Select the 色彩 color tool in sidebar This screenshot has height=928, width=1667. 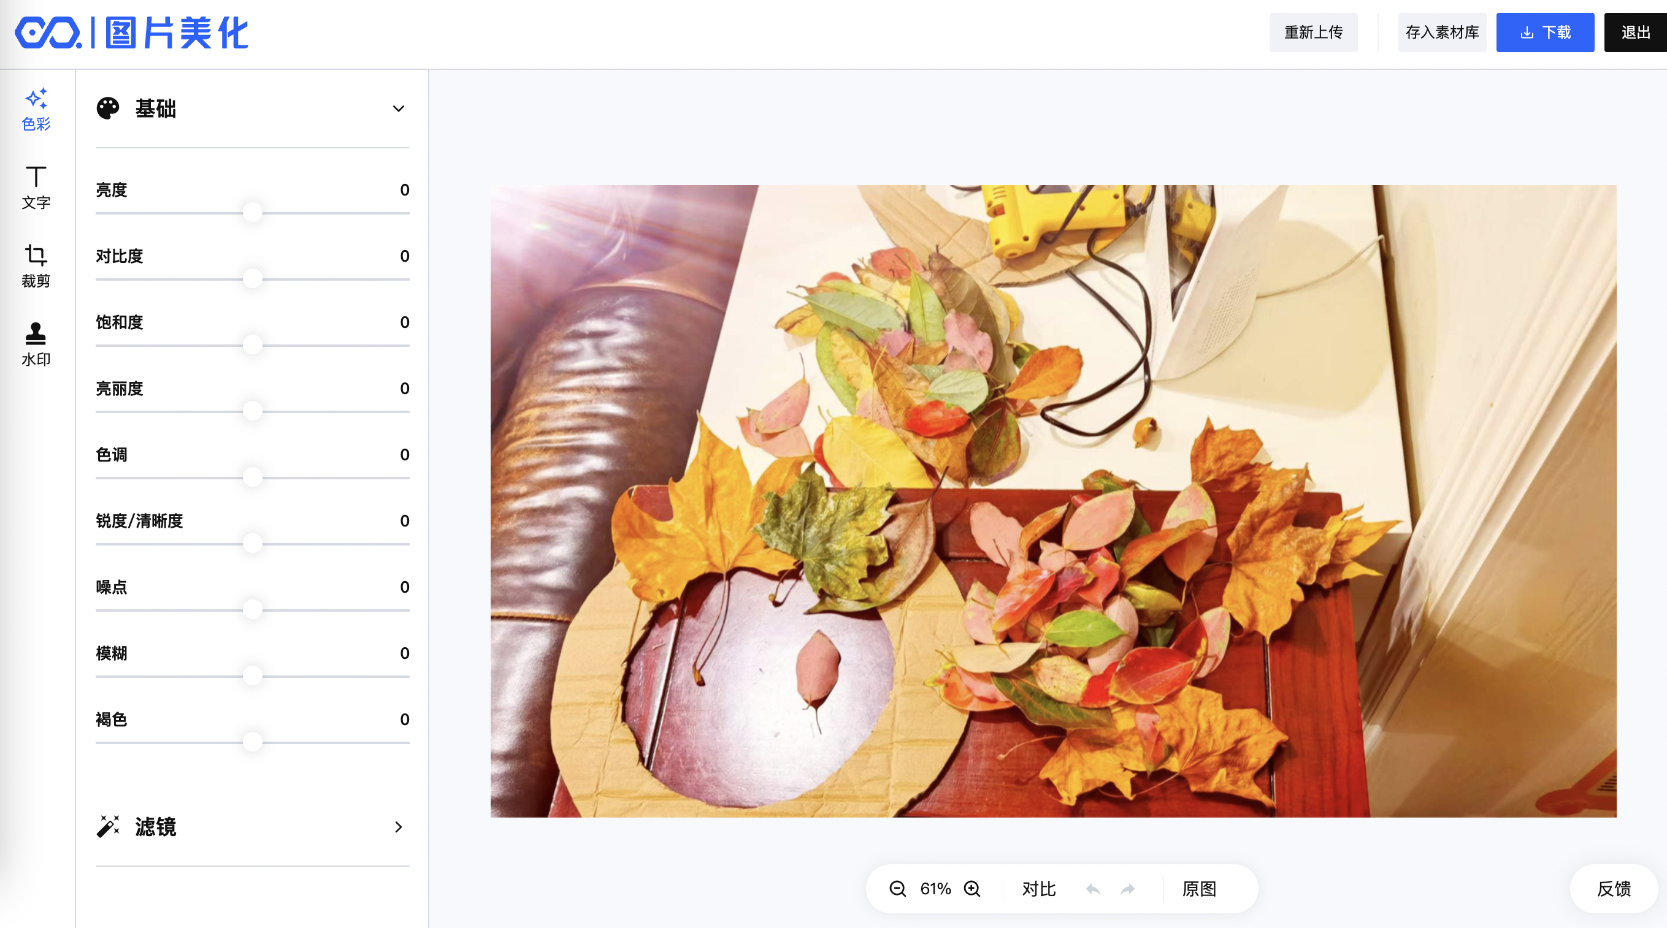pos(36,109)
